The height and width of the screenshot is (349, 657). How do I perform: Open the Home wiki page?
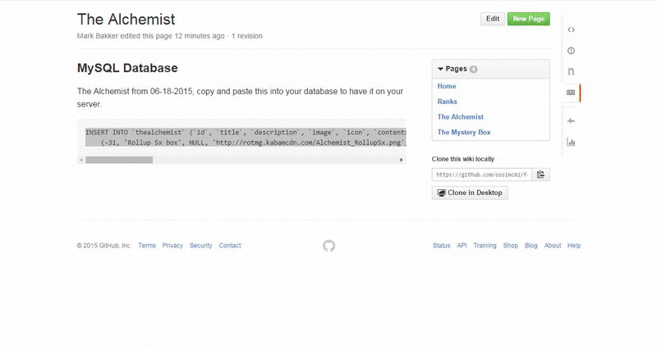447,86
